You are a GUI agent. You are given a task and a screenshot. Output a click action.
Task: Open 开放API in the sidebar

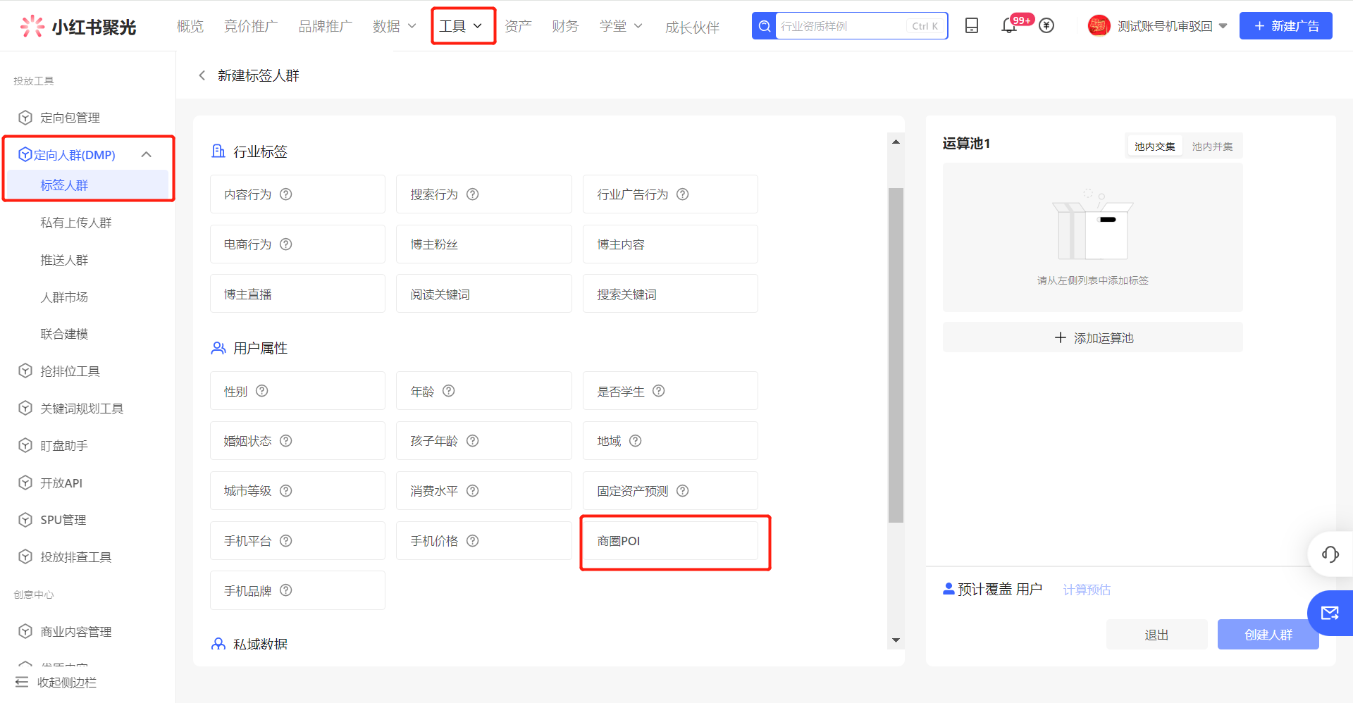point(62,483)
